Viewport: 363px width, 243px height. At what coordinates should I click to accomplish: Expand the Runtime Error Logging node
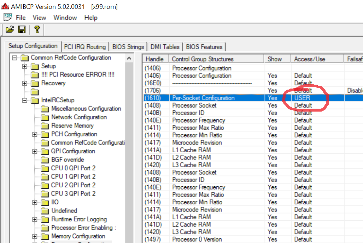pos(35,219)
